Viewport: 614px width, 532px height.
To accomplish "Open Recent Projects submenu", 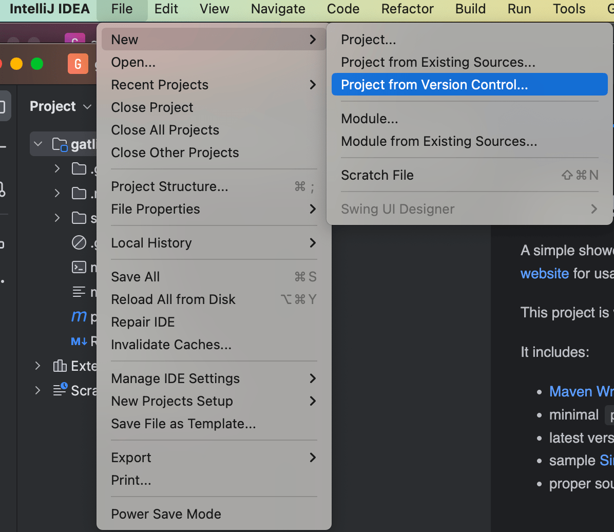I will tap(160, 84).
